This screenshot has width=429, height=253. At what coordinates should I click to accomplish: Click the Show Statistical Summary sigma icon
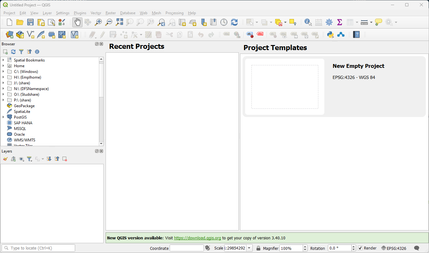coord(340,22)
